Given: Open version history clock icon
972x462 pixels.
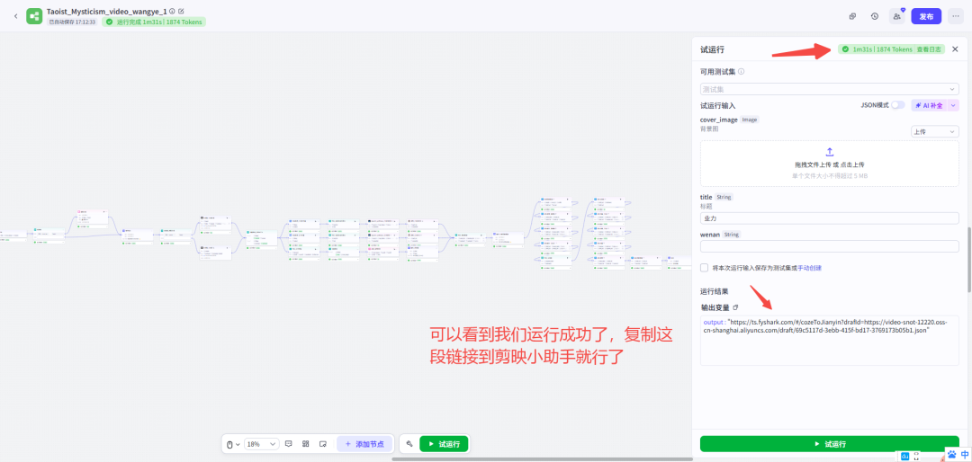Looking at the screenshot, I should click(x=874, y=16).
